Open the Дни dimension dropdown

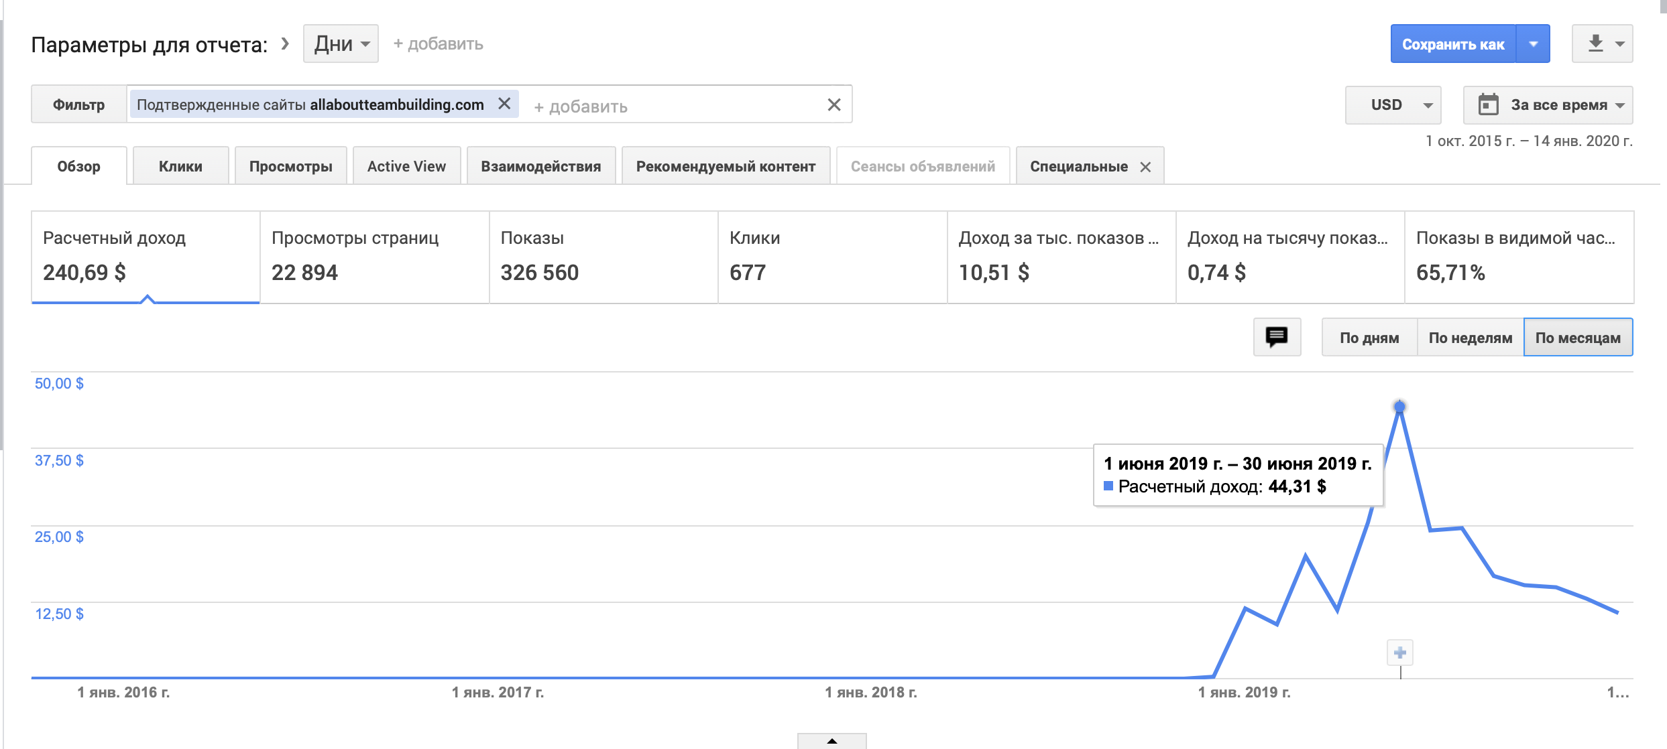tap(341, 44)
